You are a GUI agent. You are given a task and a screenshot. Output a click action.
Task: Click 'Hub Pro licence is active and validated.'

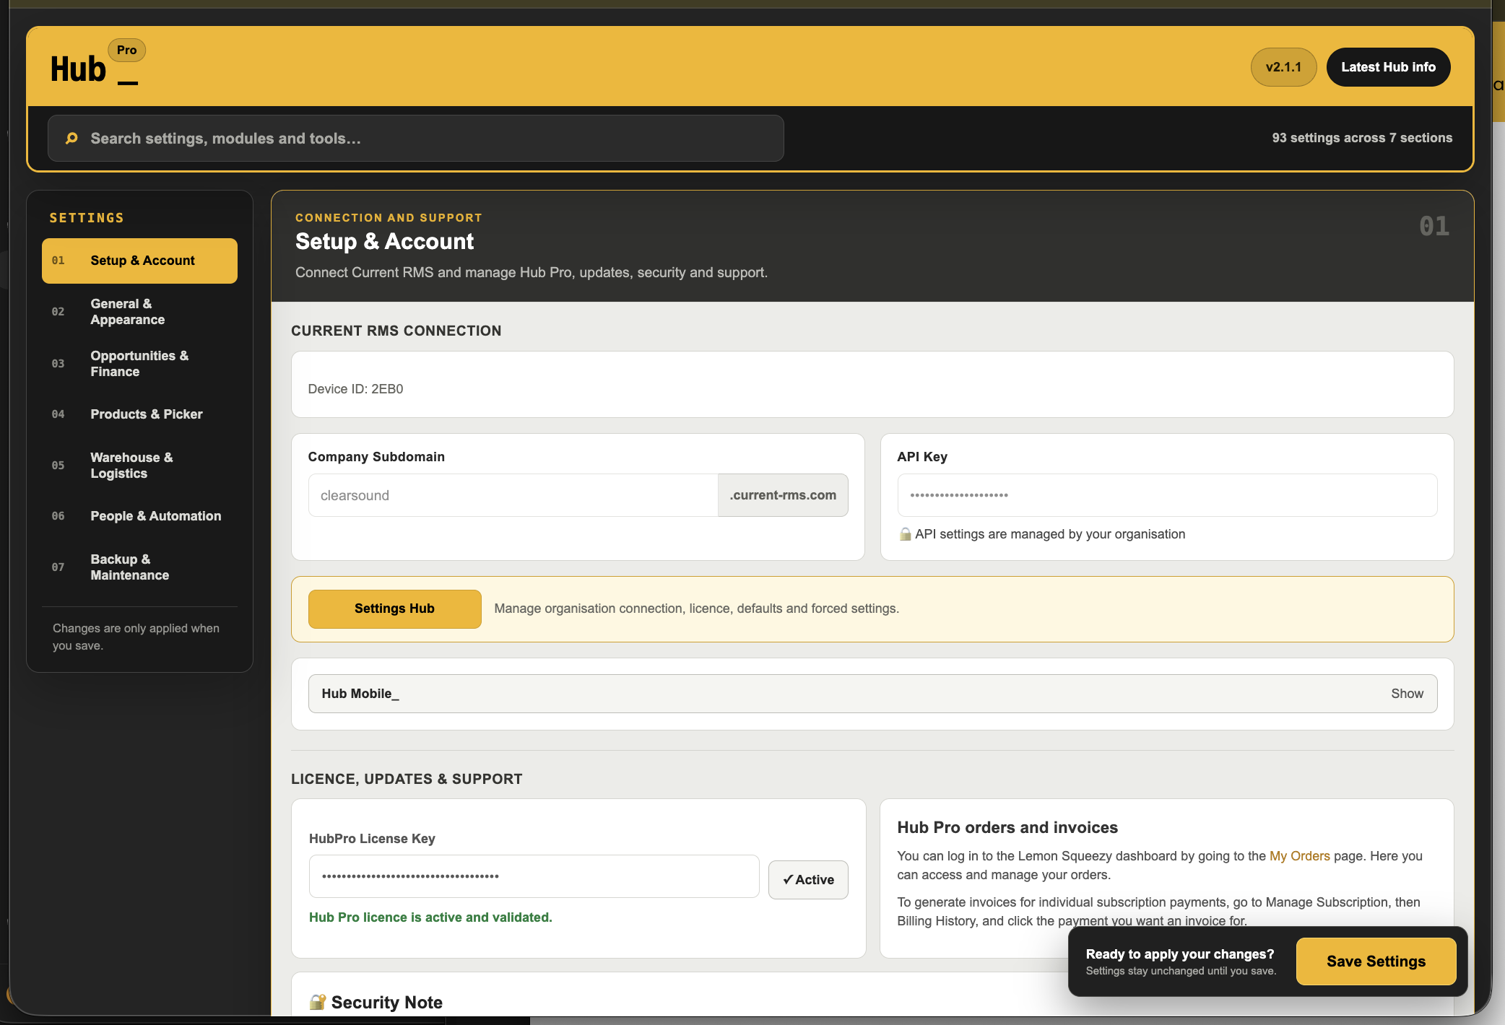[x=430, y=917]
